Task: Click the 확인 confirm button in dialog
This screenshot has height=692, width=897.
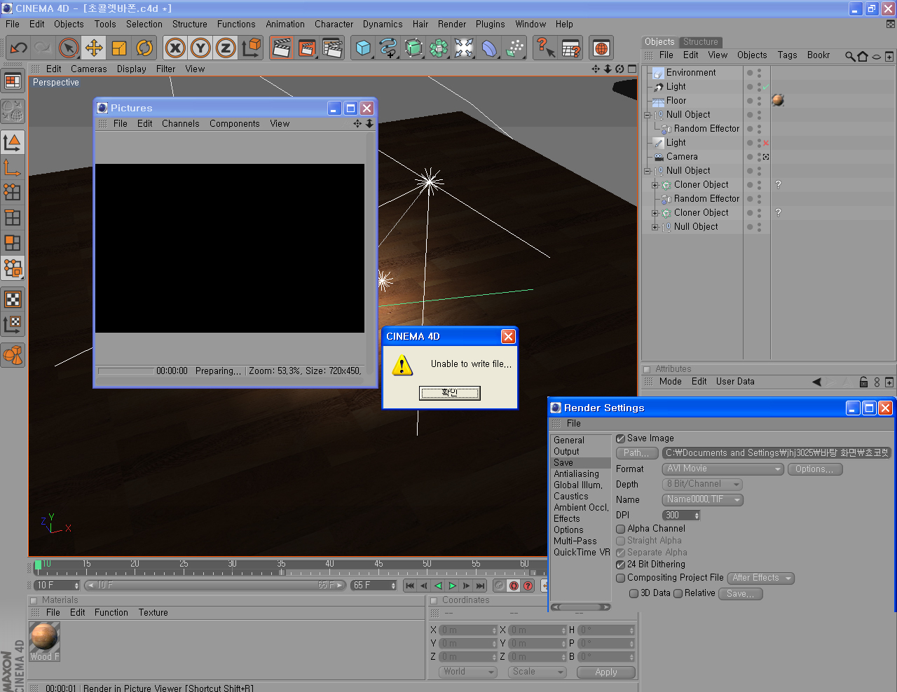Action: tap(450, 393)
